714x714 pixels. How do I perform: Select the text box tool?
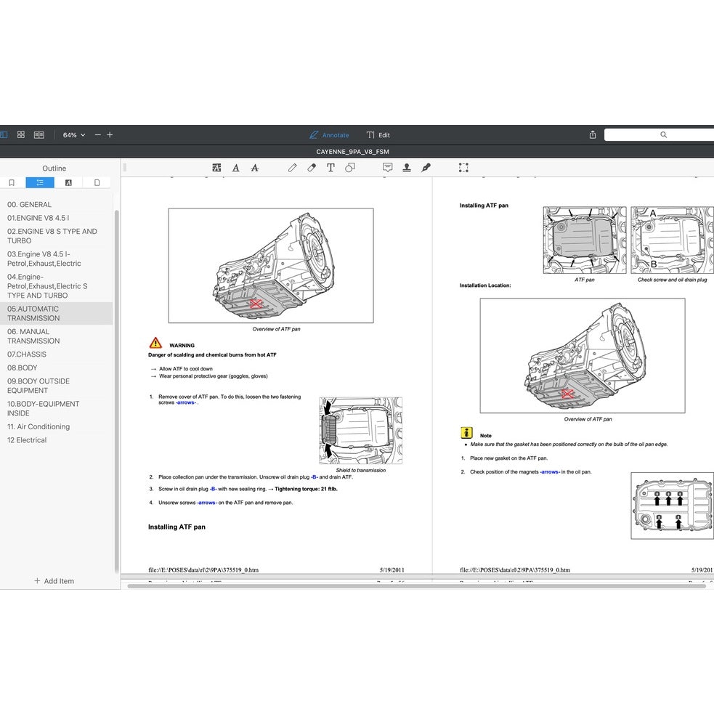click(330, 168)
